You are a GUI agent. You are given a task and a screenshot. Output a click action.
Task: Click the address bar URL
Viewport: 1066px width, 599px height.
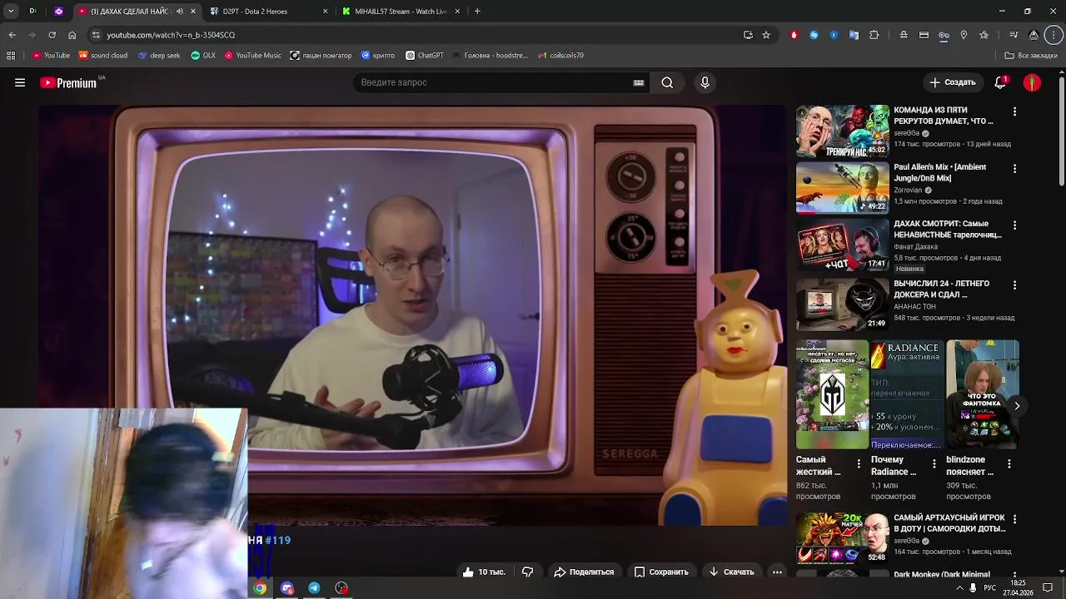click(171, 35)
